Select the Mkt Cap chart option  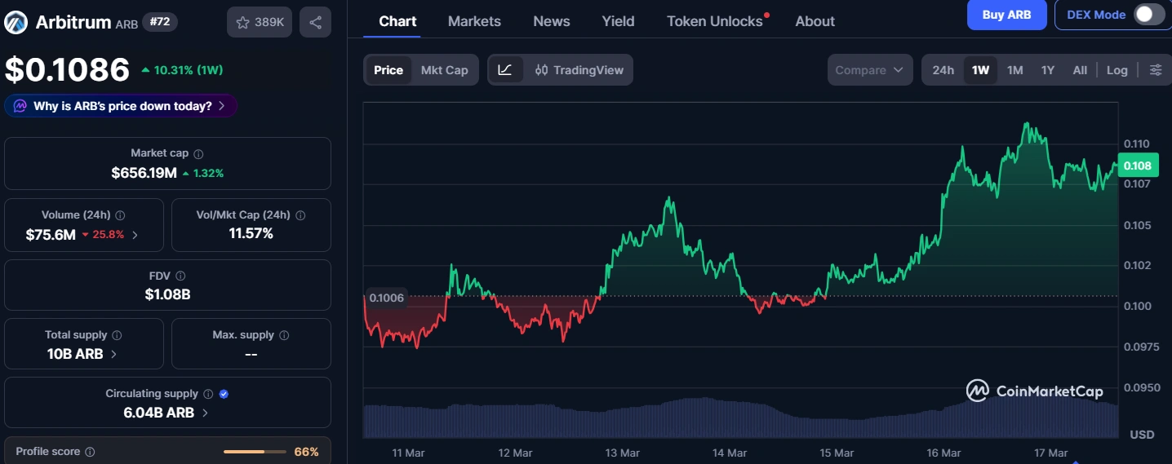click(x=445, y=70)
